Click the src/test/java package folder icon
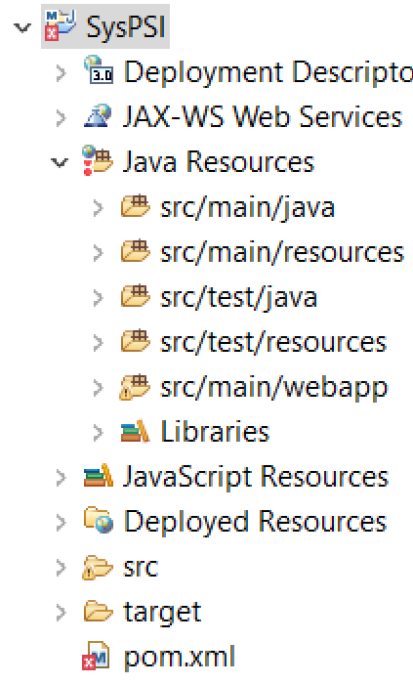The image size is (413, 684). (135, 296)
